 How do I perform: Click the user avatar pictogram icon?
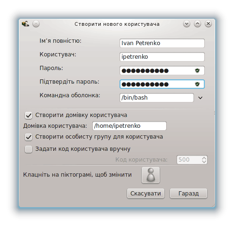pos(151,175)
